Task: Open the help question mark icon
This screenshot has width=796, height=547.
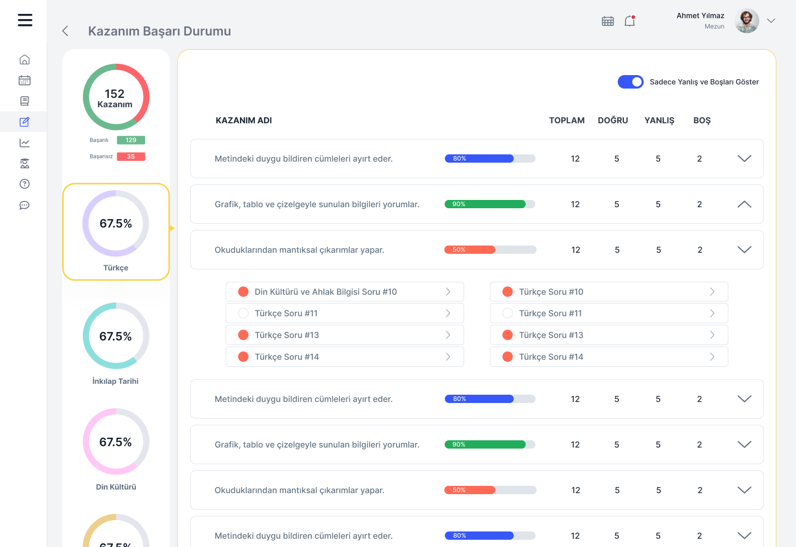Action: tap(24, 184)
